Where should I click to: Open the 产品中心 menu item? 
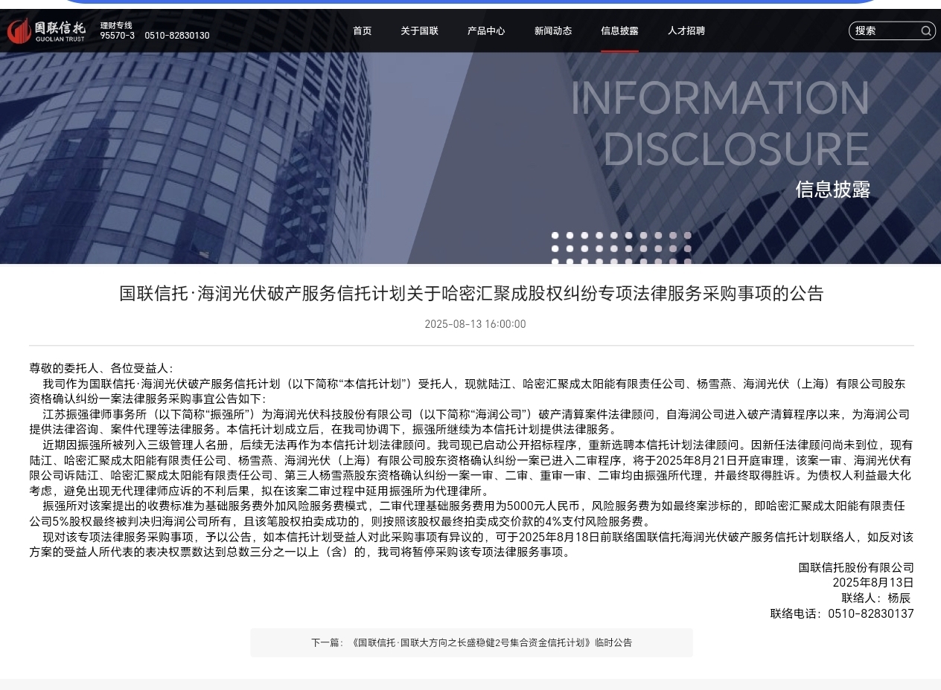pyautogui.click(x=486, y=31)
